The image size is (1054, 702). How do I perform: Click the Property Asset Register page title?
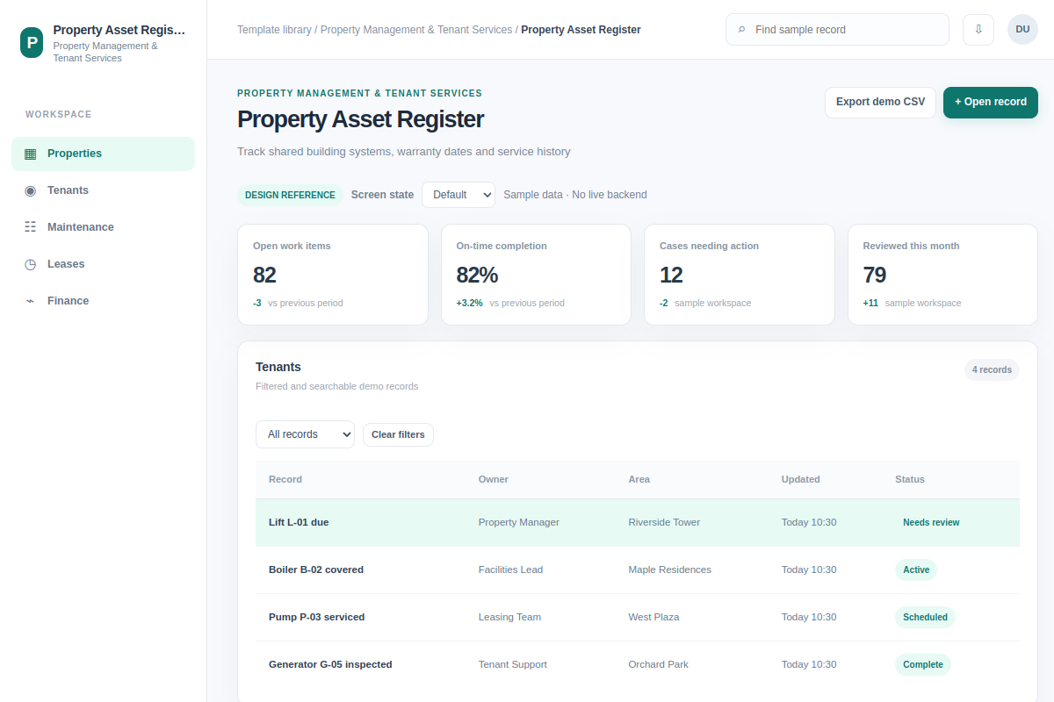tap(360, 119)
